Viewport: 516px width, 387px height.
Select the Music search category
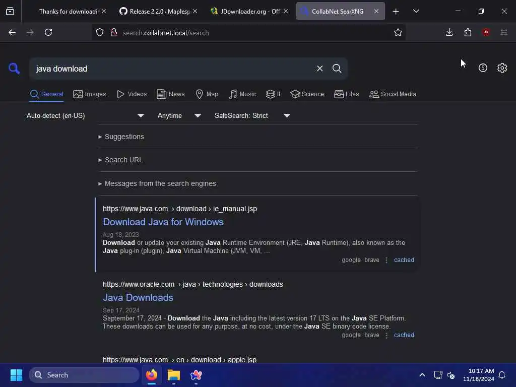click(242, 94)
